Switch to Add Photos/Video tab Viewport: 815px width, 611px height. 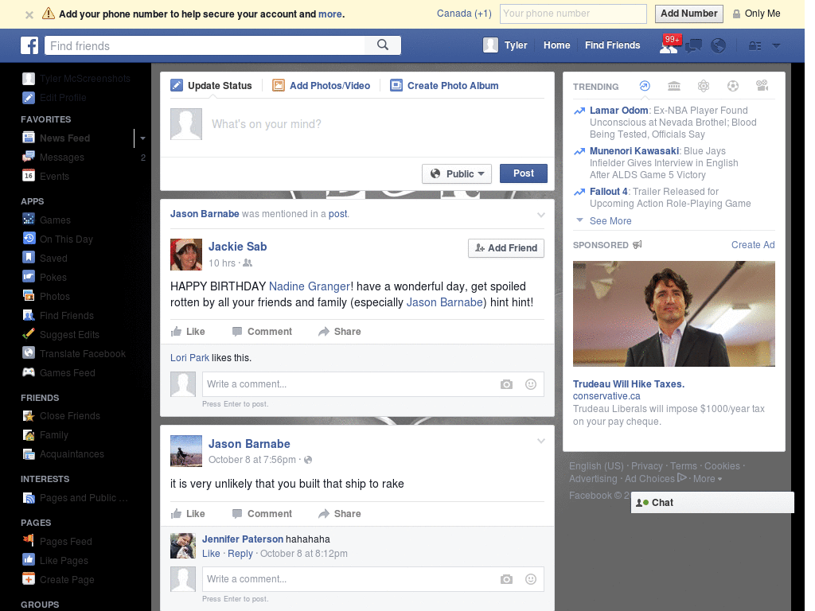[322, 86]
